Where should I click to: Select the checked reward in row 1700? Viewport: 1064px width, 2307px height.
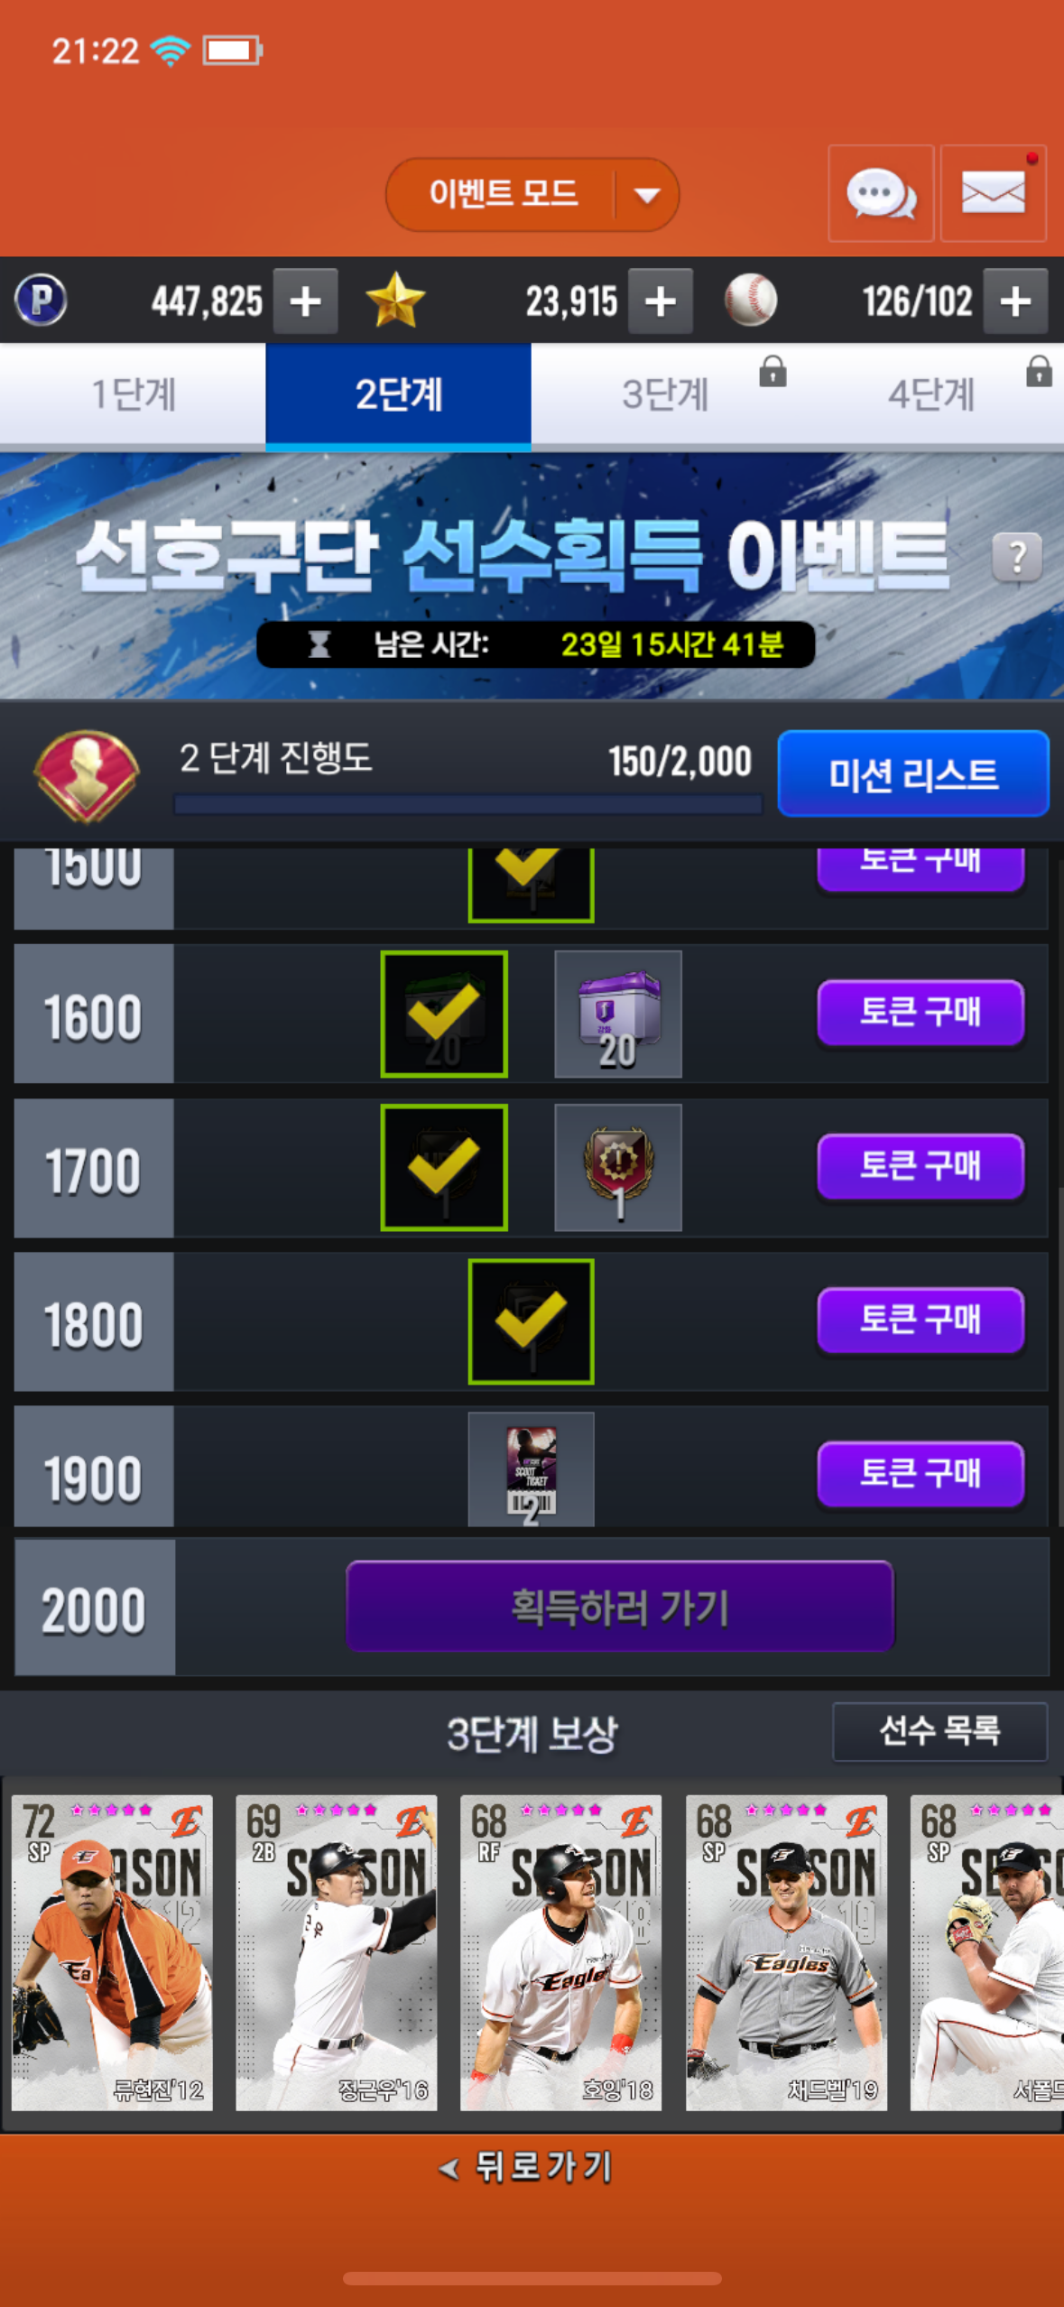tap(444, 1168)
